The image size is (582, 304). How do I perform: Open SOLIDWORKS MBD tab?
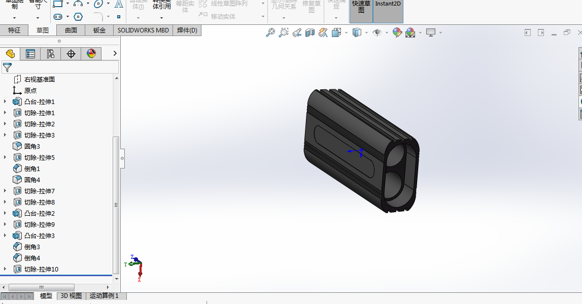pyautogui.click(x=143, y=30)
